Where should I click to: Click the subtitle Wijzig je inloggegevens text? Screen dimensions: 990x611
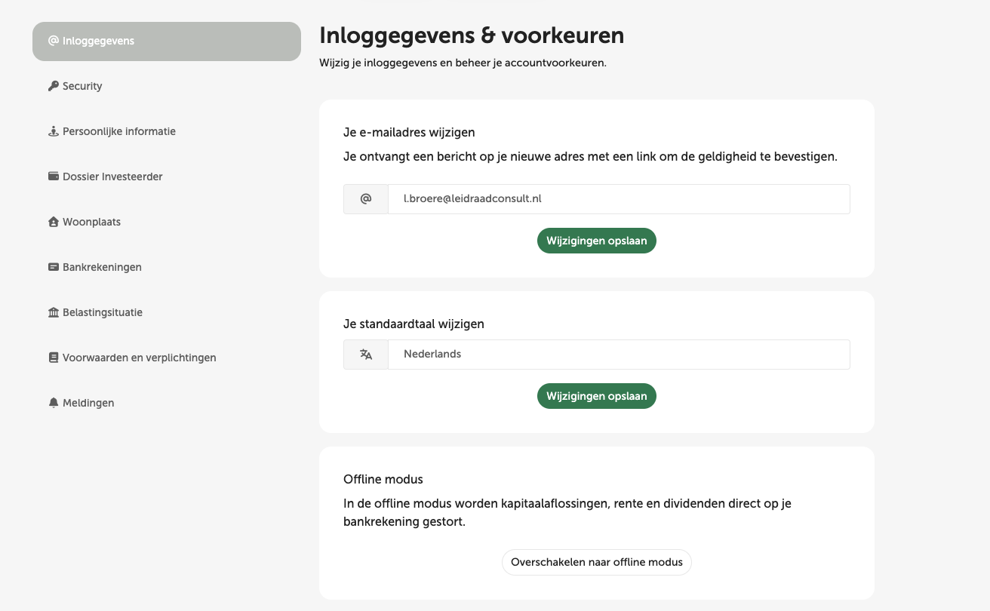point(463,63)
